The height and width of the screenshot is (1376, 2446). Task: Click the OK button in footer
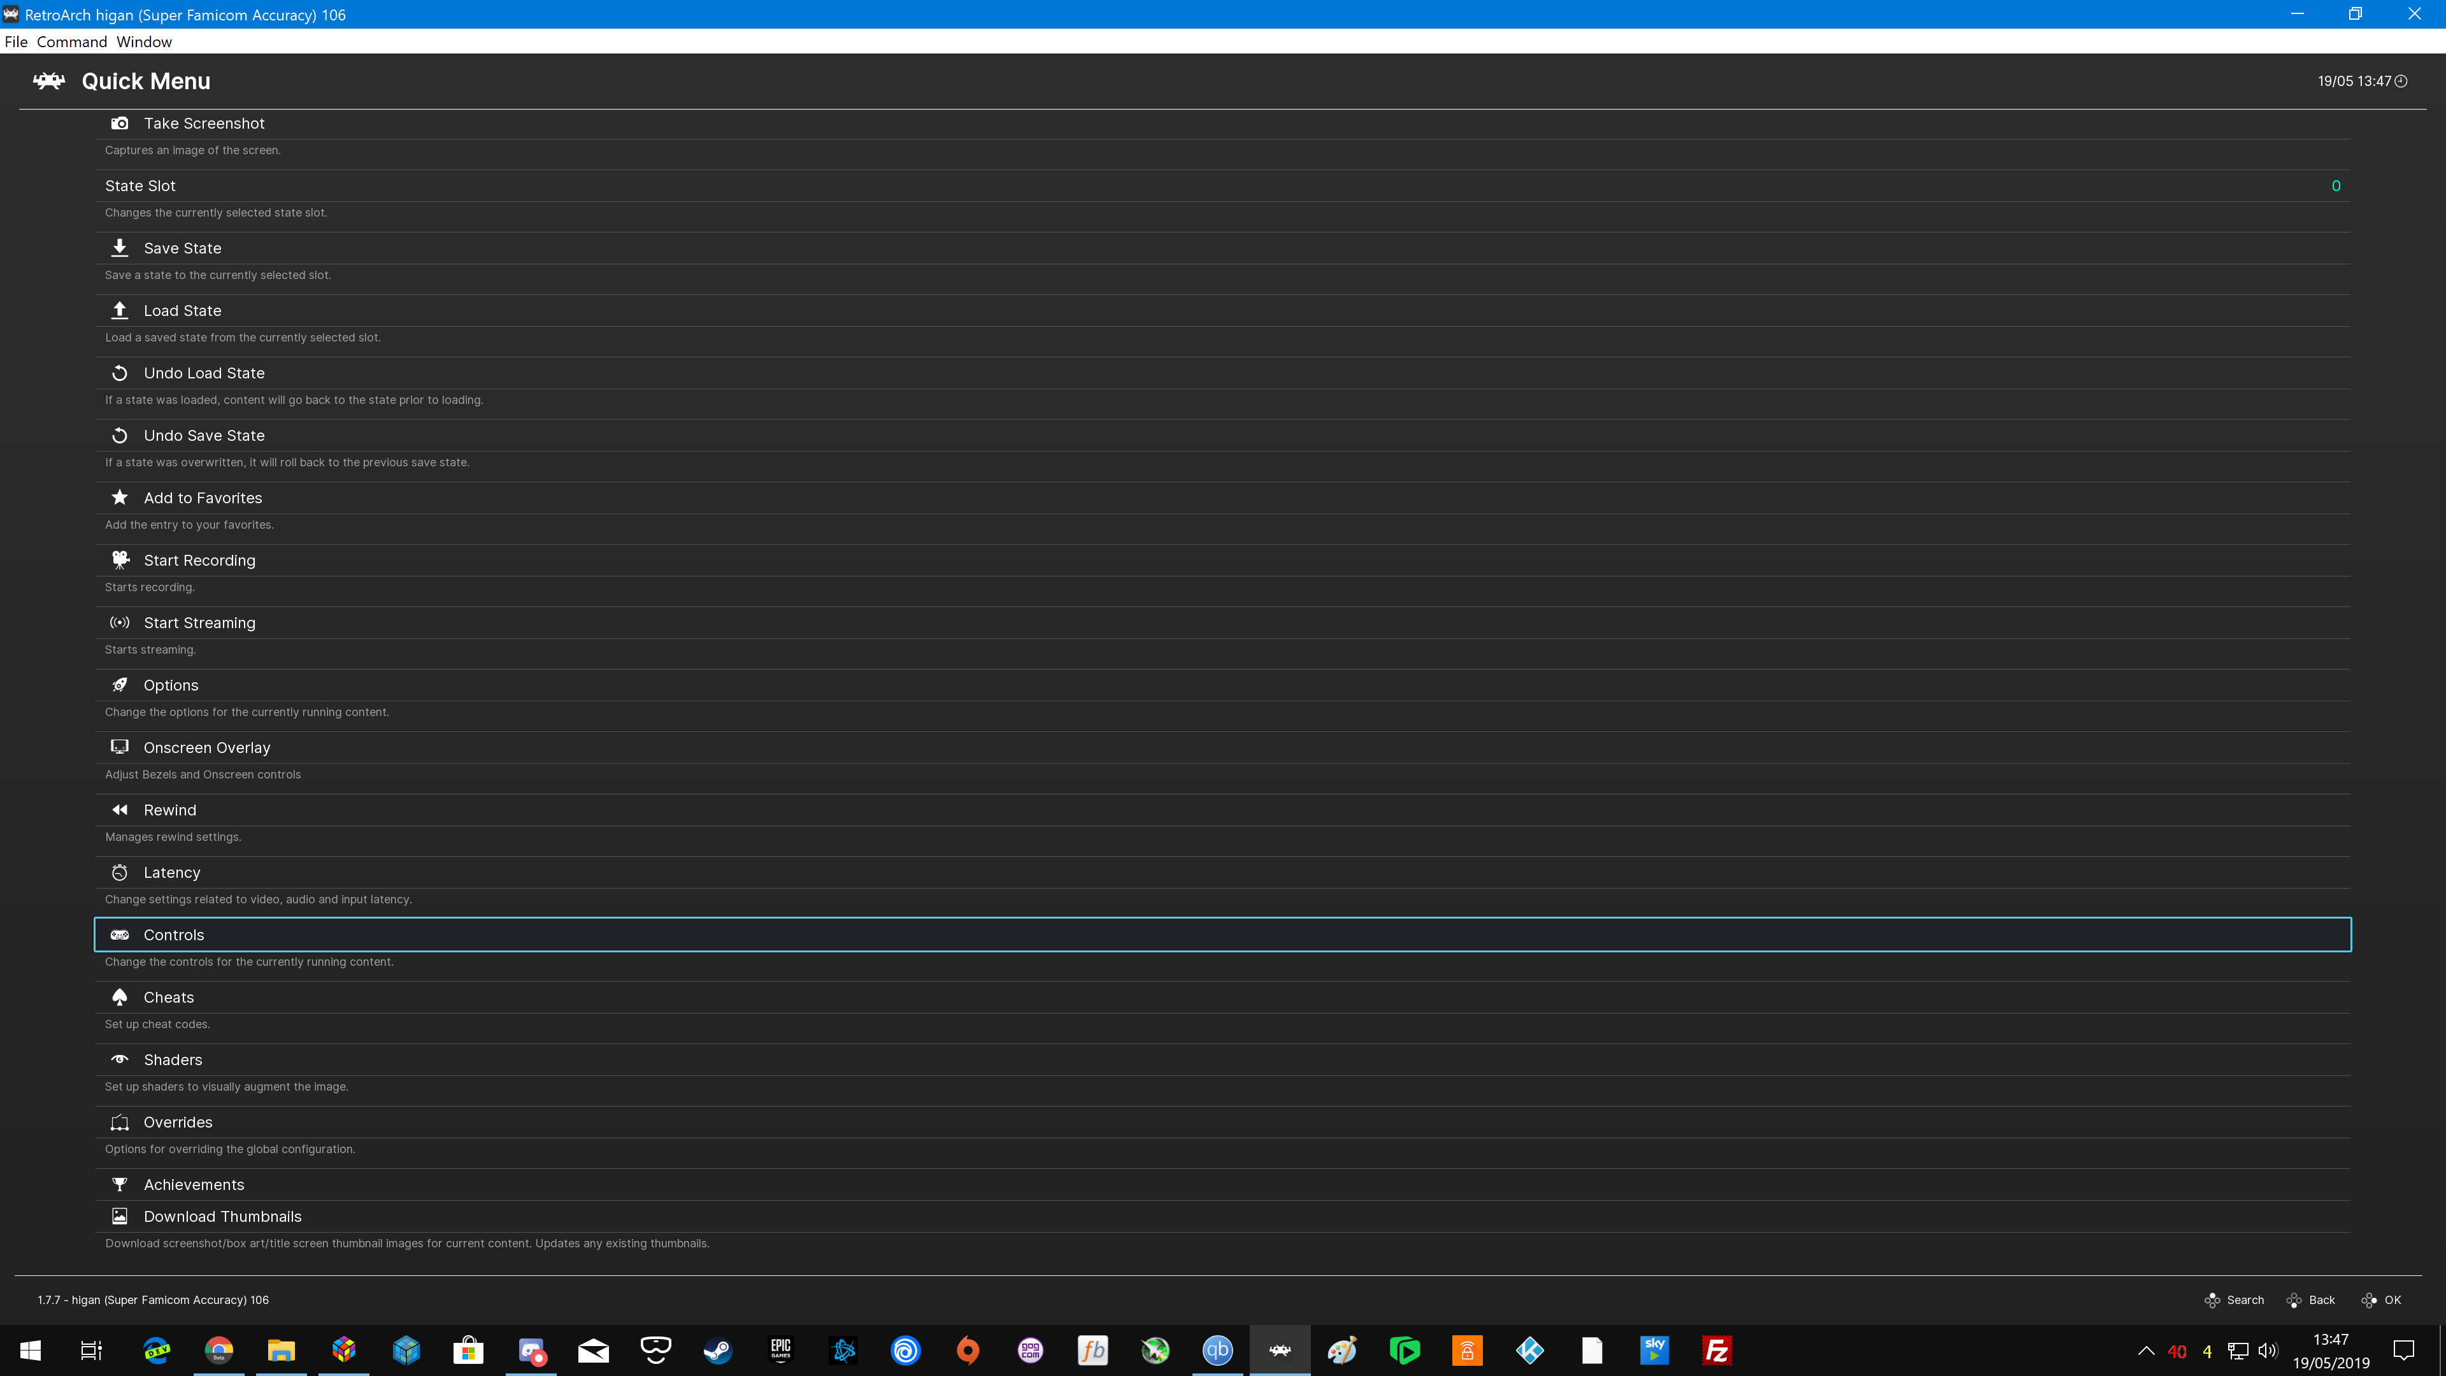point(2380,1300)
